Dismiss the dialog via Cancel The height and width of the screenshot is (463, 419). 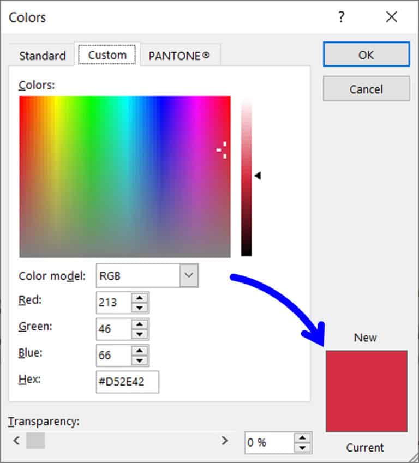pos(366,89)
